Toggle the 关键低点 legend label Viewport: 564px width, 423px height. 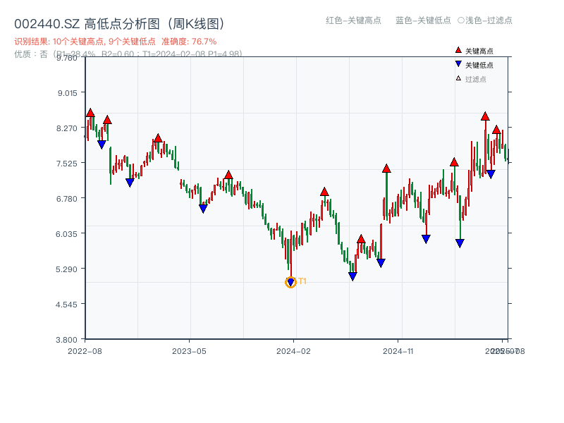point(479,65)
